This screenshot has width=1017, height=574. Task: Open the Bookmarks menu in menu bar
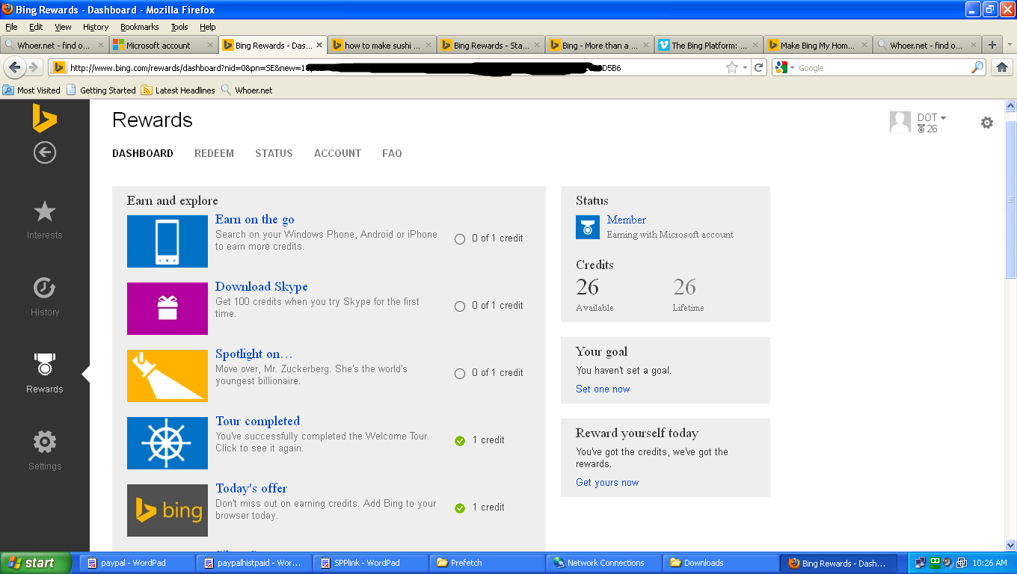[139, 27]
